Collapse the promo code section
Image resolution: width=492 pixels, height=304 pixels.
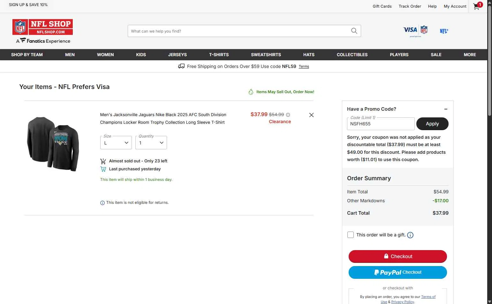446,109
